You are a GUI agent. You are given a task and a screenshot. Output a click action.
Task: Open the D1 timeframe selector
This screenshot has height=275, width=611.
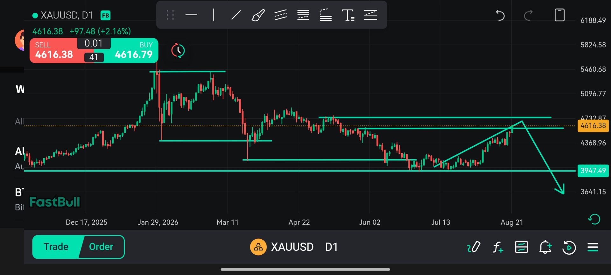pyautogui.click(x=331, y=247)
